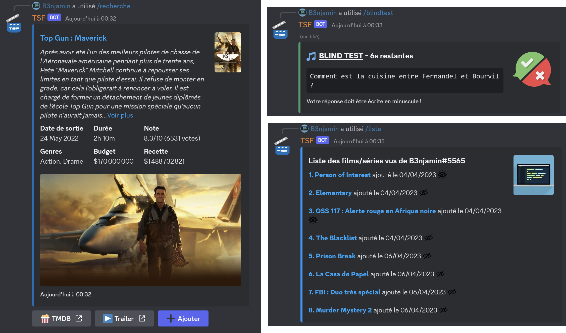Toggle the crossed-eye icon next to Murder Mystery 2
566x333 pixels.
pyautogui.click(x=443, y=310)
